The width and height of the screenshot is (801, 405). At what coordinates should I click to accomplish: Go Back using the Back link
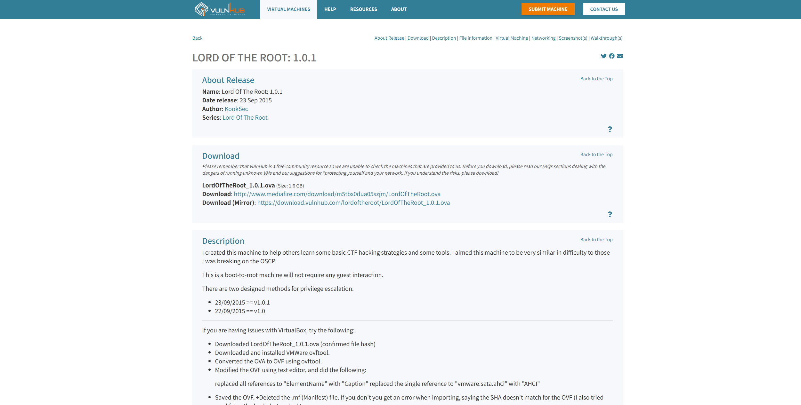(x=197, y=38)
